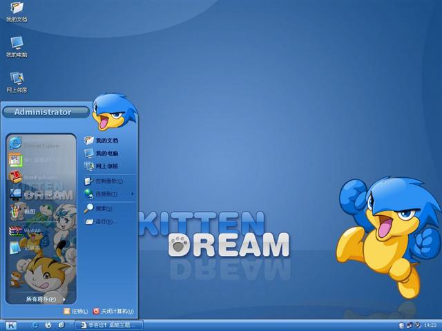
Task: Open the red toolbox app in start menu
Action: (x=41, y=177)
